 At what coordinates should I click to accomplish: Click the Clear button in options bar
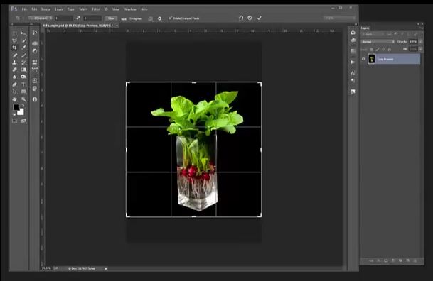pos(111,18)
